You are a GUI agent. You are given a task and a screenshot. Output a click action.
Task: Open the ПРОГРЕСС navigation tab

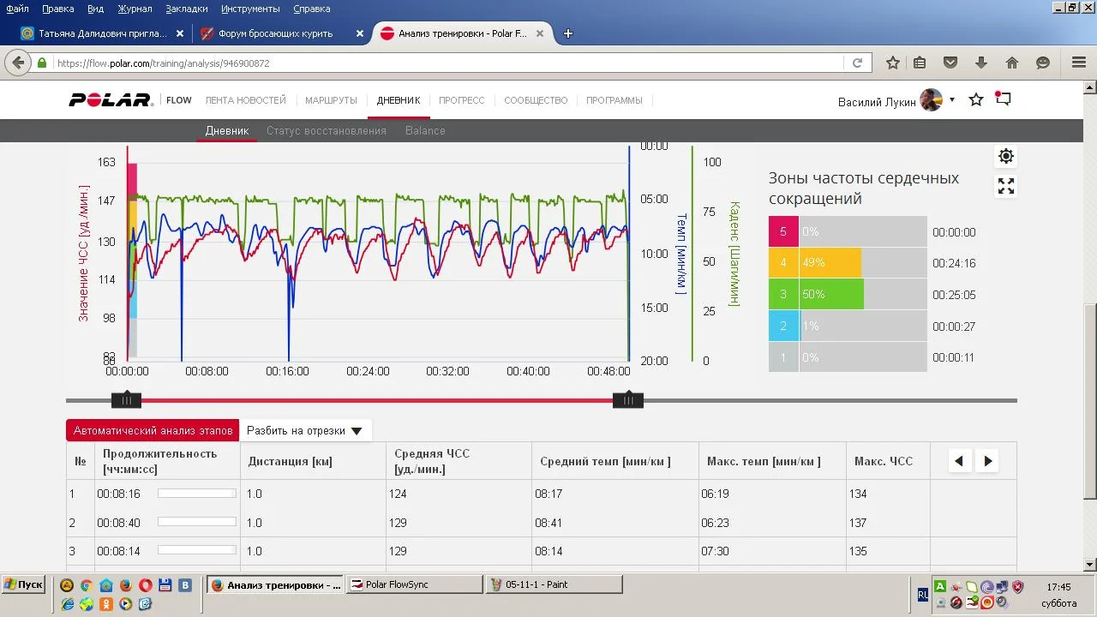coord(461,100)
